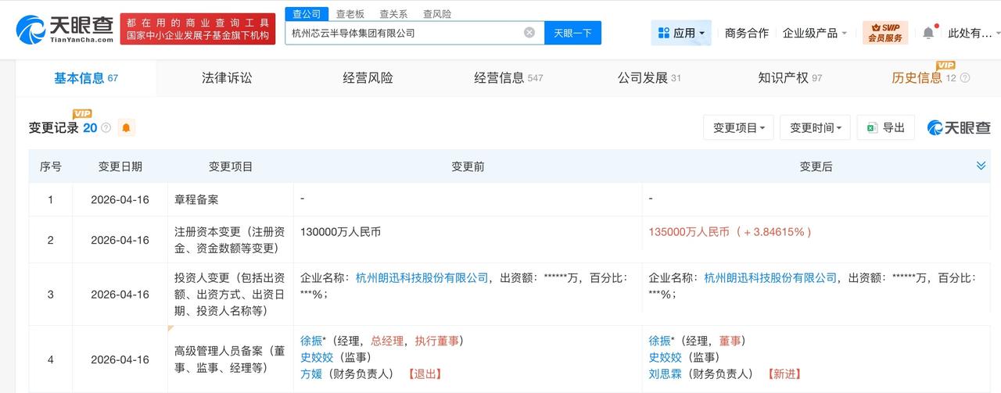Image resolution: width=1001 pixels, height=393 pixels.
Task: Open 徐振 link in 变更前 column
Action: (x=311, y=341)
